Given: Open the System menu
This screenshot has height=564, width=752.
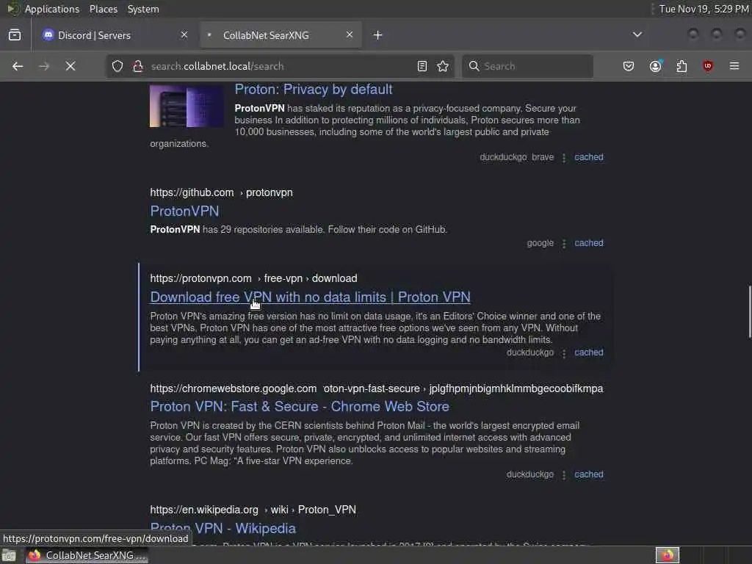Looking at the screenshot, I should pyautogui.click(x=143, y=9).
